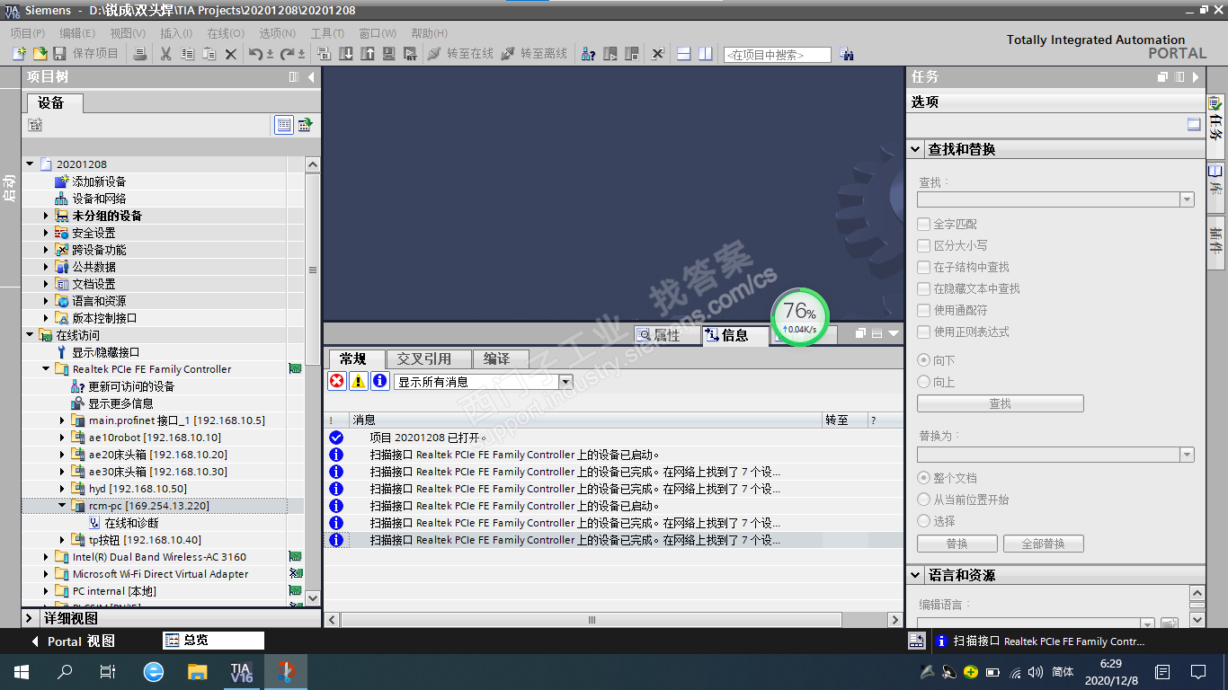Check find in substructures (在子结构中查找)

[x=923, y=267]
